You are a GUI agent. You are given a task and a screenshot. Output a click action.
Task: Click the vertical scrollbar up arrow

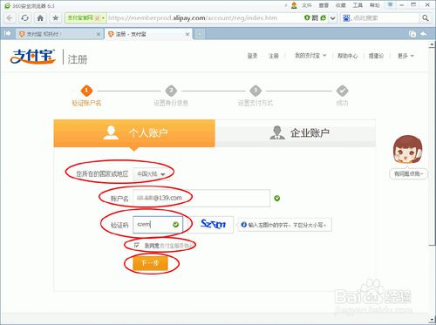click(x=432, y=44)
